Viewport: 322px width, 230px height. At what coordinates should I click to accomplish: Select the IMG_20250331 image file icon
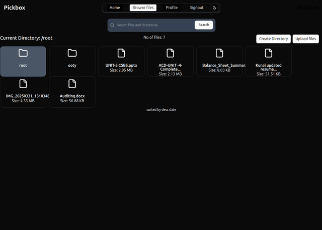tap(23, 84)
